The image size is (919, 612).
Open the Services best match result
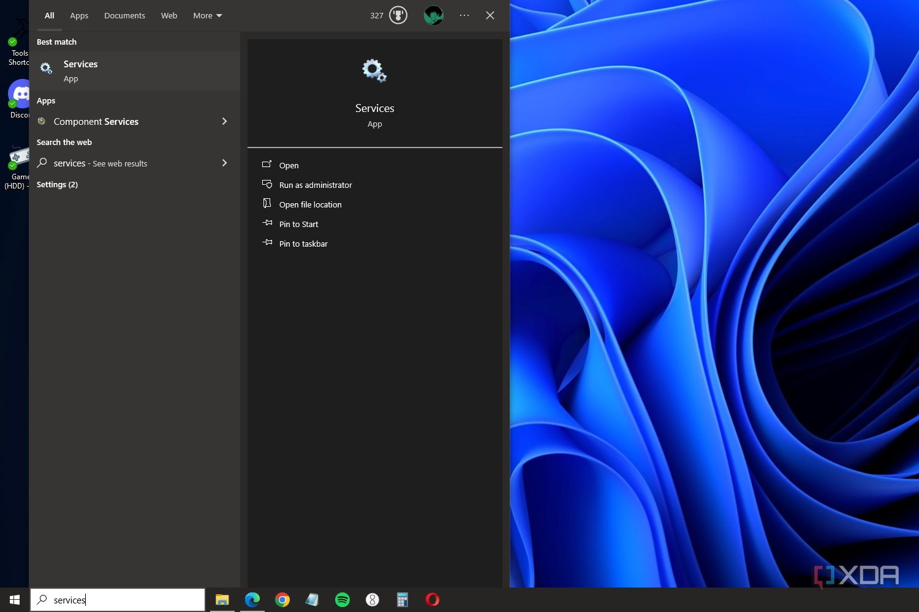click(x=135, y=71)
